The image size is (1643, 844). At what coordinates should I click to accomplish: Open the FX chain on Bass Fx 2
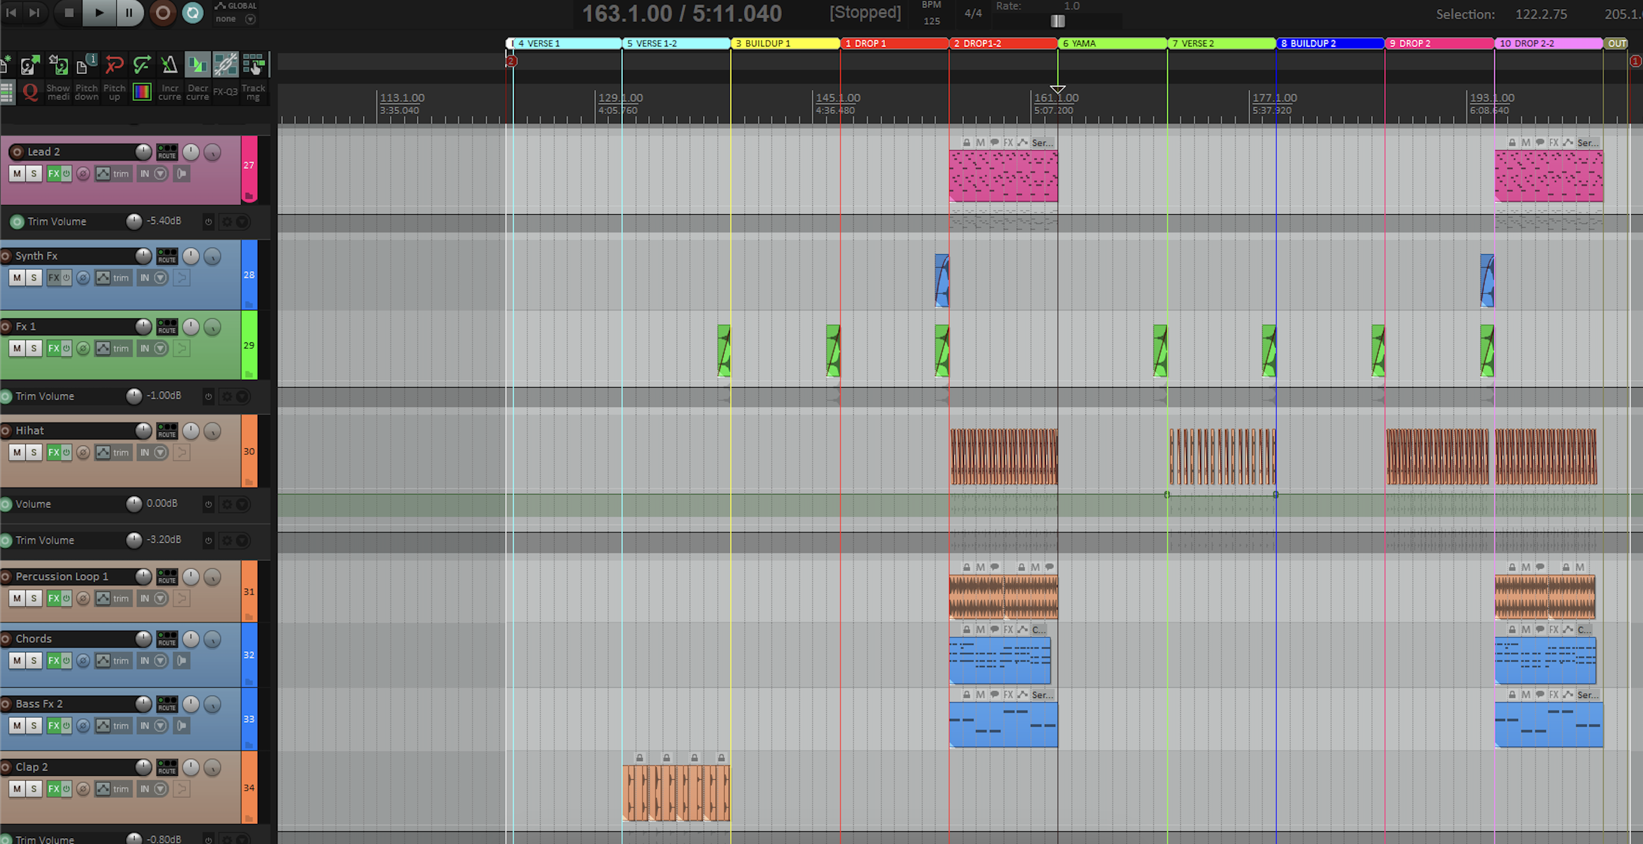pyautogui.click(x=54, y=725)
